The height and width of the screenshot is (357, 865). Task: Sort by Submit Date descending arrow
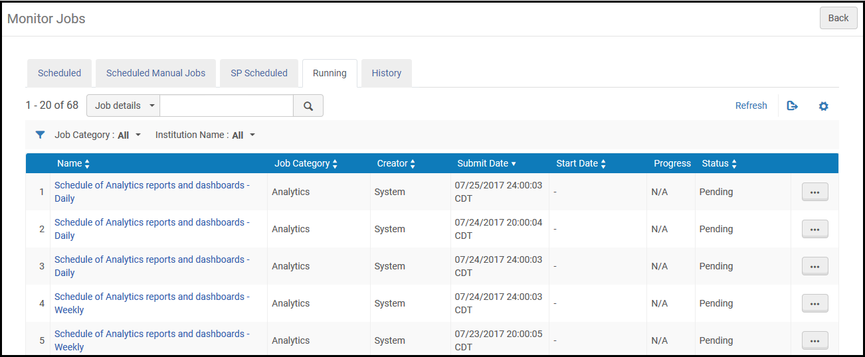(x=514, y=164)
